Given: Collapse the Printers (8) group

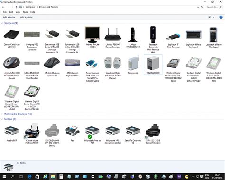Looking at the screenshot, I should tap(2, 119).
